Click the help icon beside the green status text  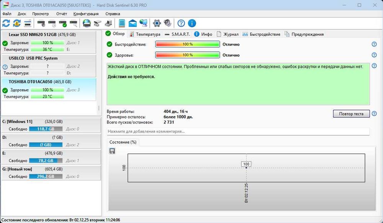[374, 66]
